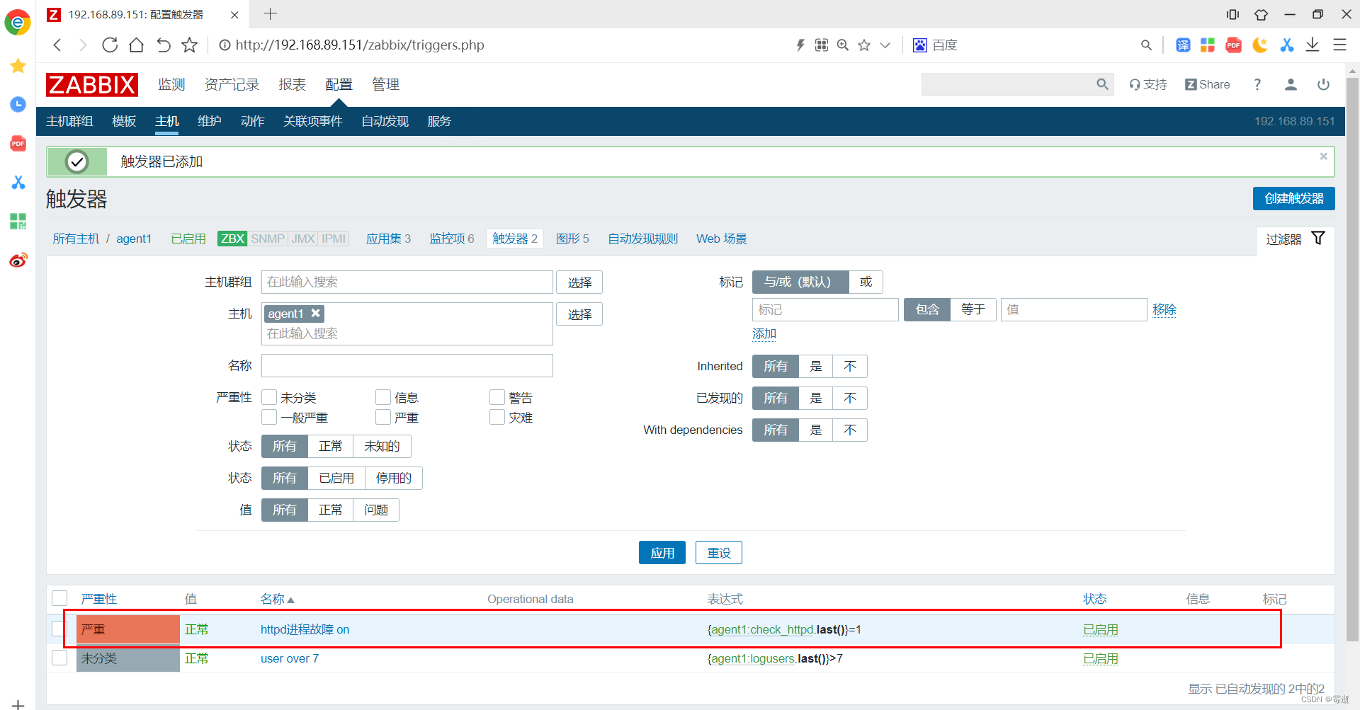Check the 严重 severity filter checkbox

click(x=383, y=417)
